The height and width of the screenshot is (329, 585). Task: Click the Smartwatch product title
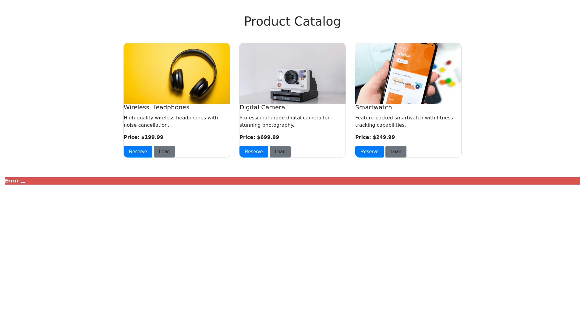[x=374, y=108]
